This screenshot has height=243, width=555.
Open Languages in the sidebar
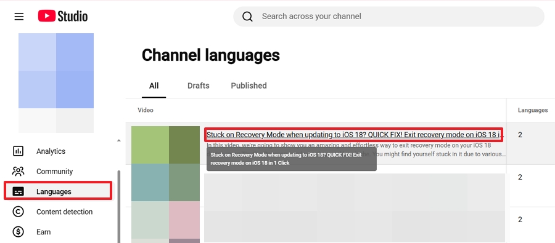point(58,191)
